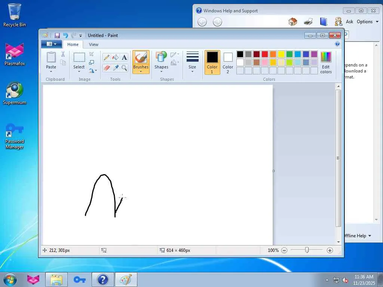The width and height of the screenshot is (383, 287).
Task: Click Password Manager key icon in taskbar
Action: tap(80, 280)
